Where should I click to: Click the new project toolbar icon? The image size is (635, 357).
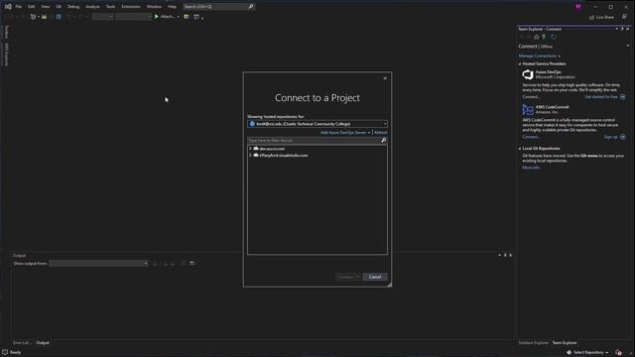coord(33,17)
